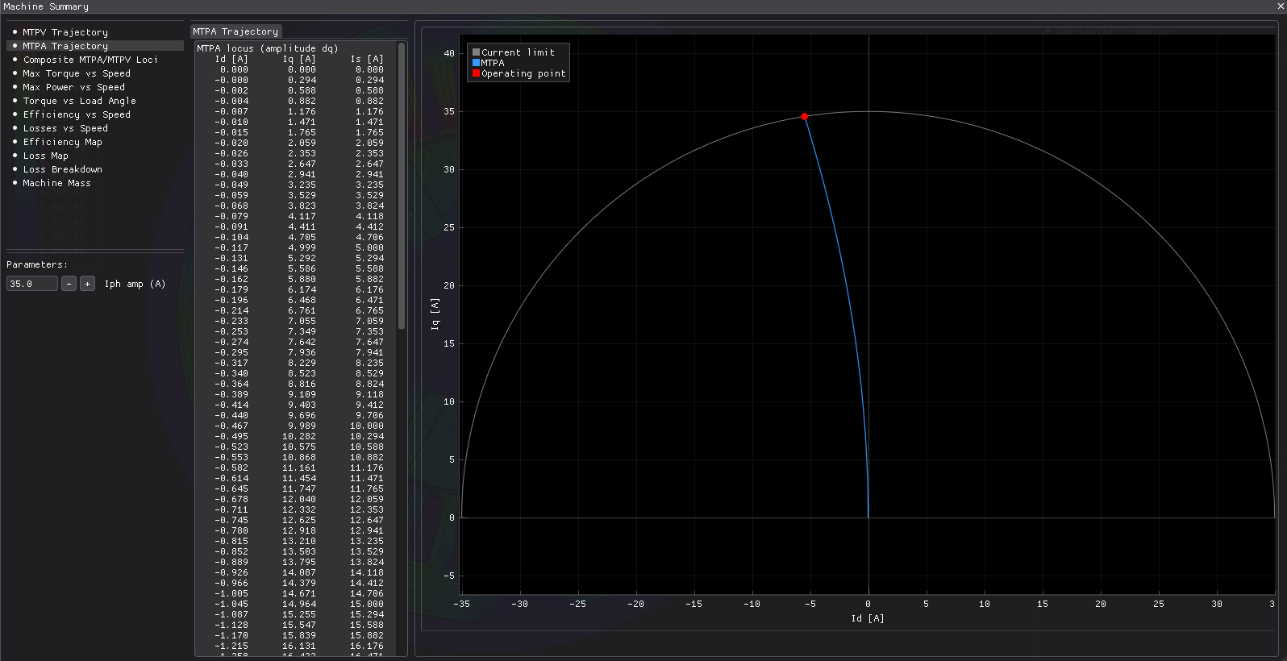Click the Iph amp input field

click(32, 284)
